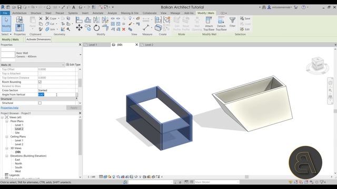The image size is (337, 189).
Task: Select the Rotate tool in Modify panel
Action: click(x=96, y=28)
